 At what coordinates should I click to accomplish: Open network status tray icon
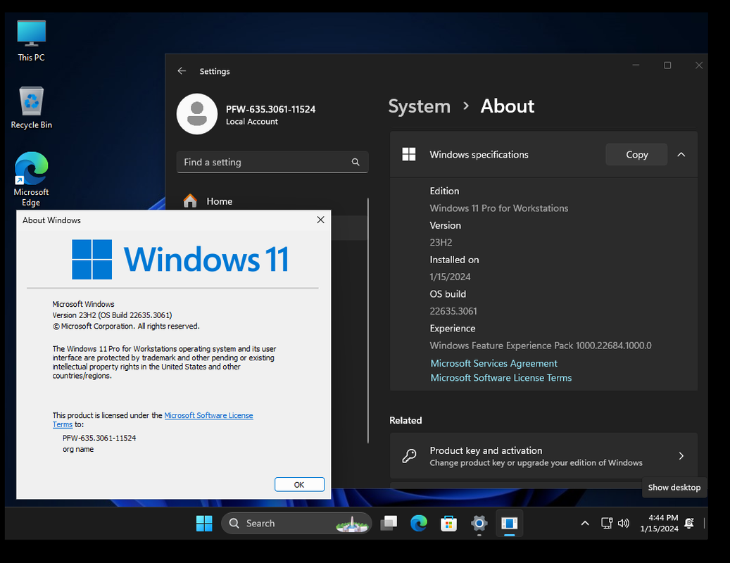click(x=607, y=523)
